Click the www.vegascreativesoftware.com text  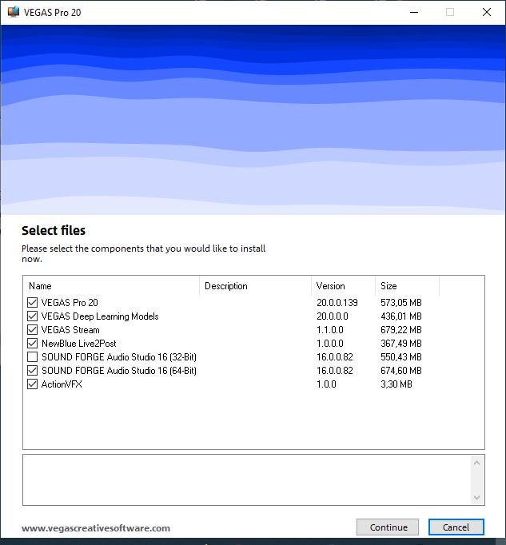tap(96, 528)
